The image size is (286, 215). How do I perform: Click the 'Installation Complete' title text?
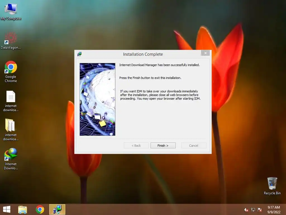pyautogui.click(x=143, y=54)
